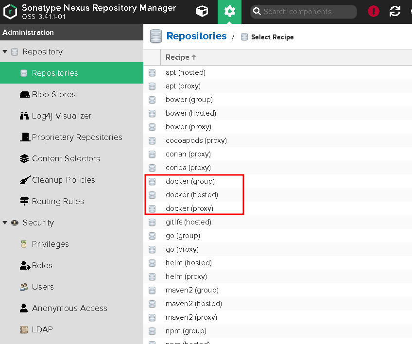Collapse the Repository tree section
Screen dimensions: 412x344
(5, 52)
